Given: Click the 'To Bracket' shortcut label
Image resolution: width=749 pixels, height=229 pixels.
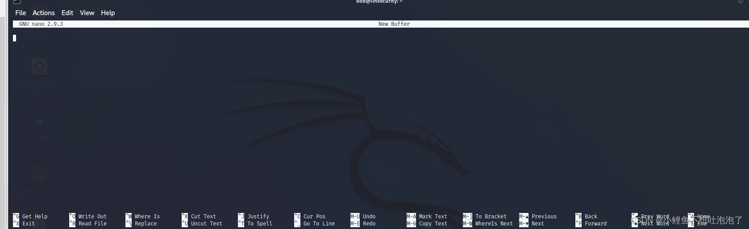Looking at the screenshot, I should click(491, 217).
